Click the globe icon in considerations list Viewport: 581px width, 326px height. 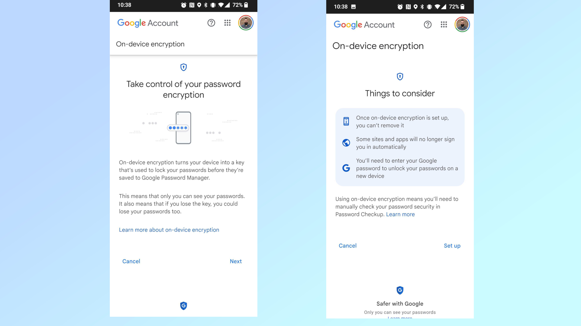tap(346, 143)
